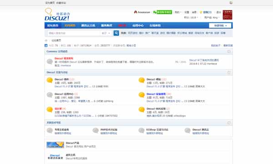Image resolution: width=273 pixels, height=164 pixels.
Task: Click the yellow bubble icon for 站长帮
Action: [50, 109]
